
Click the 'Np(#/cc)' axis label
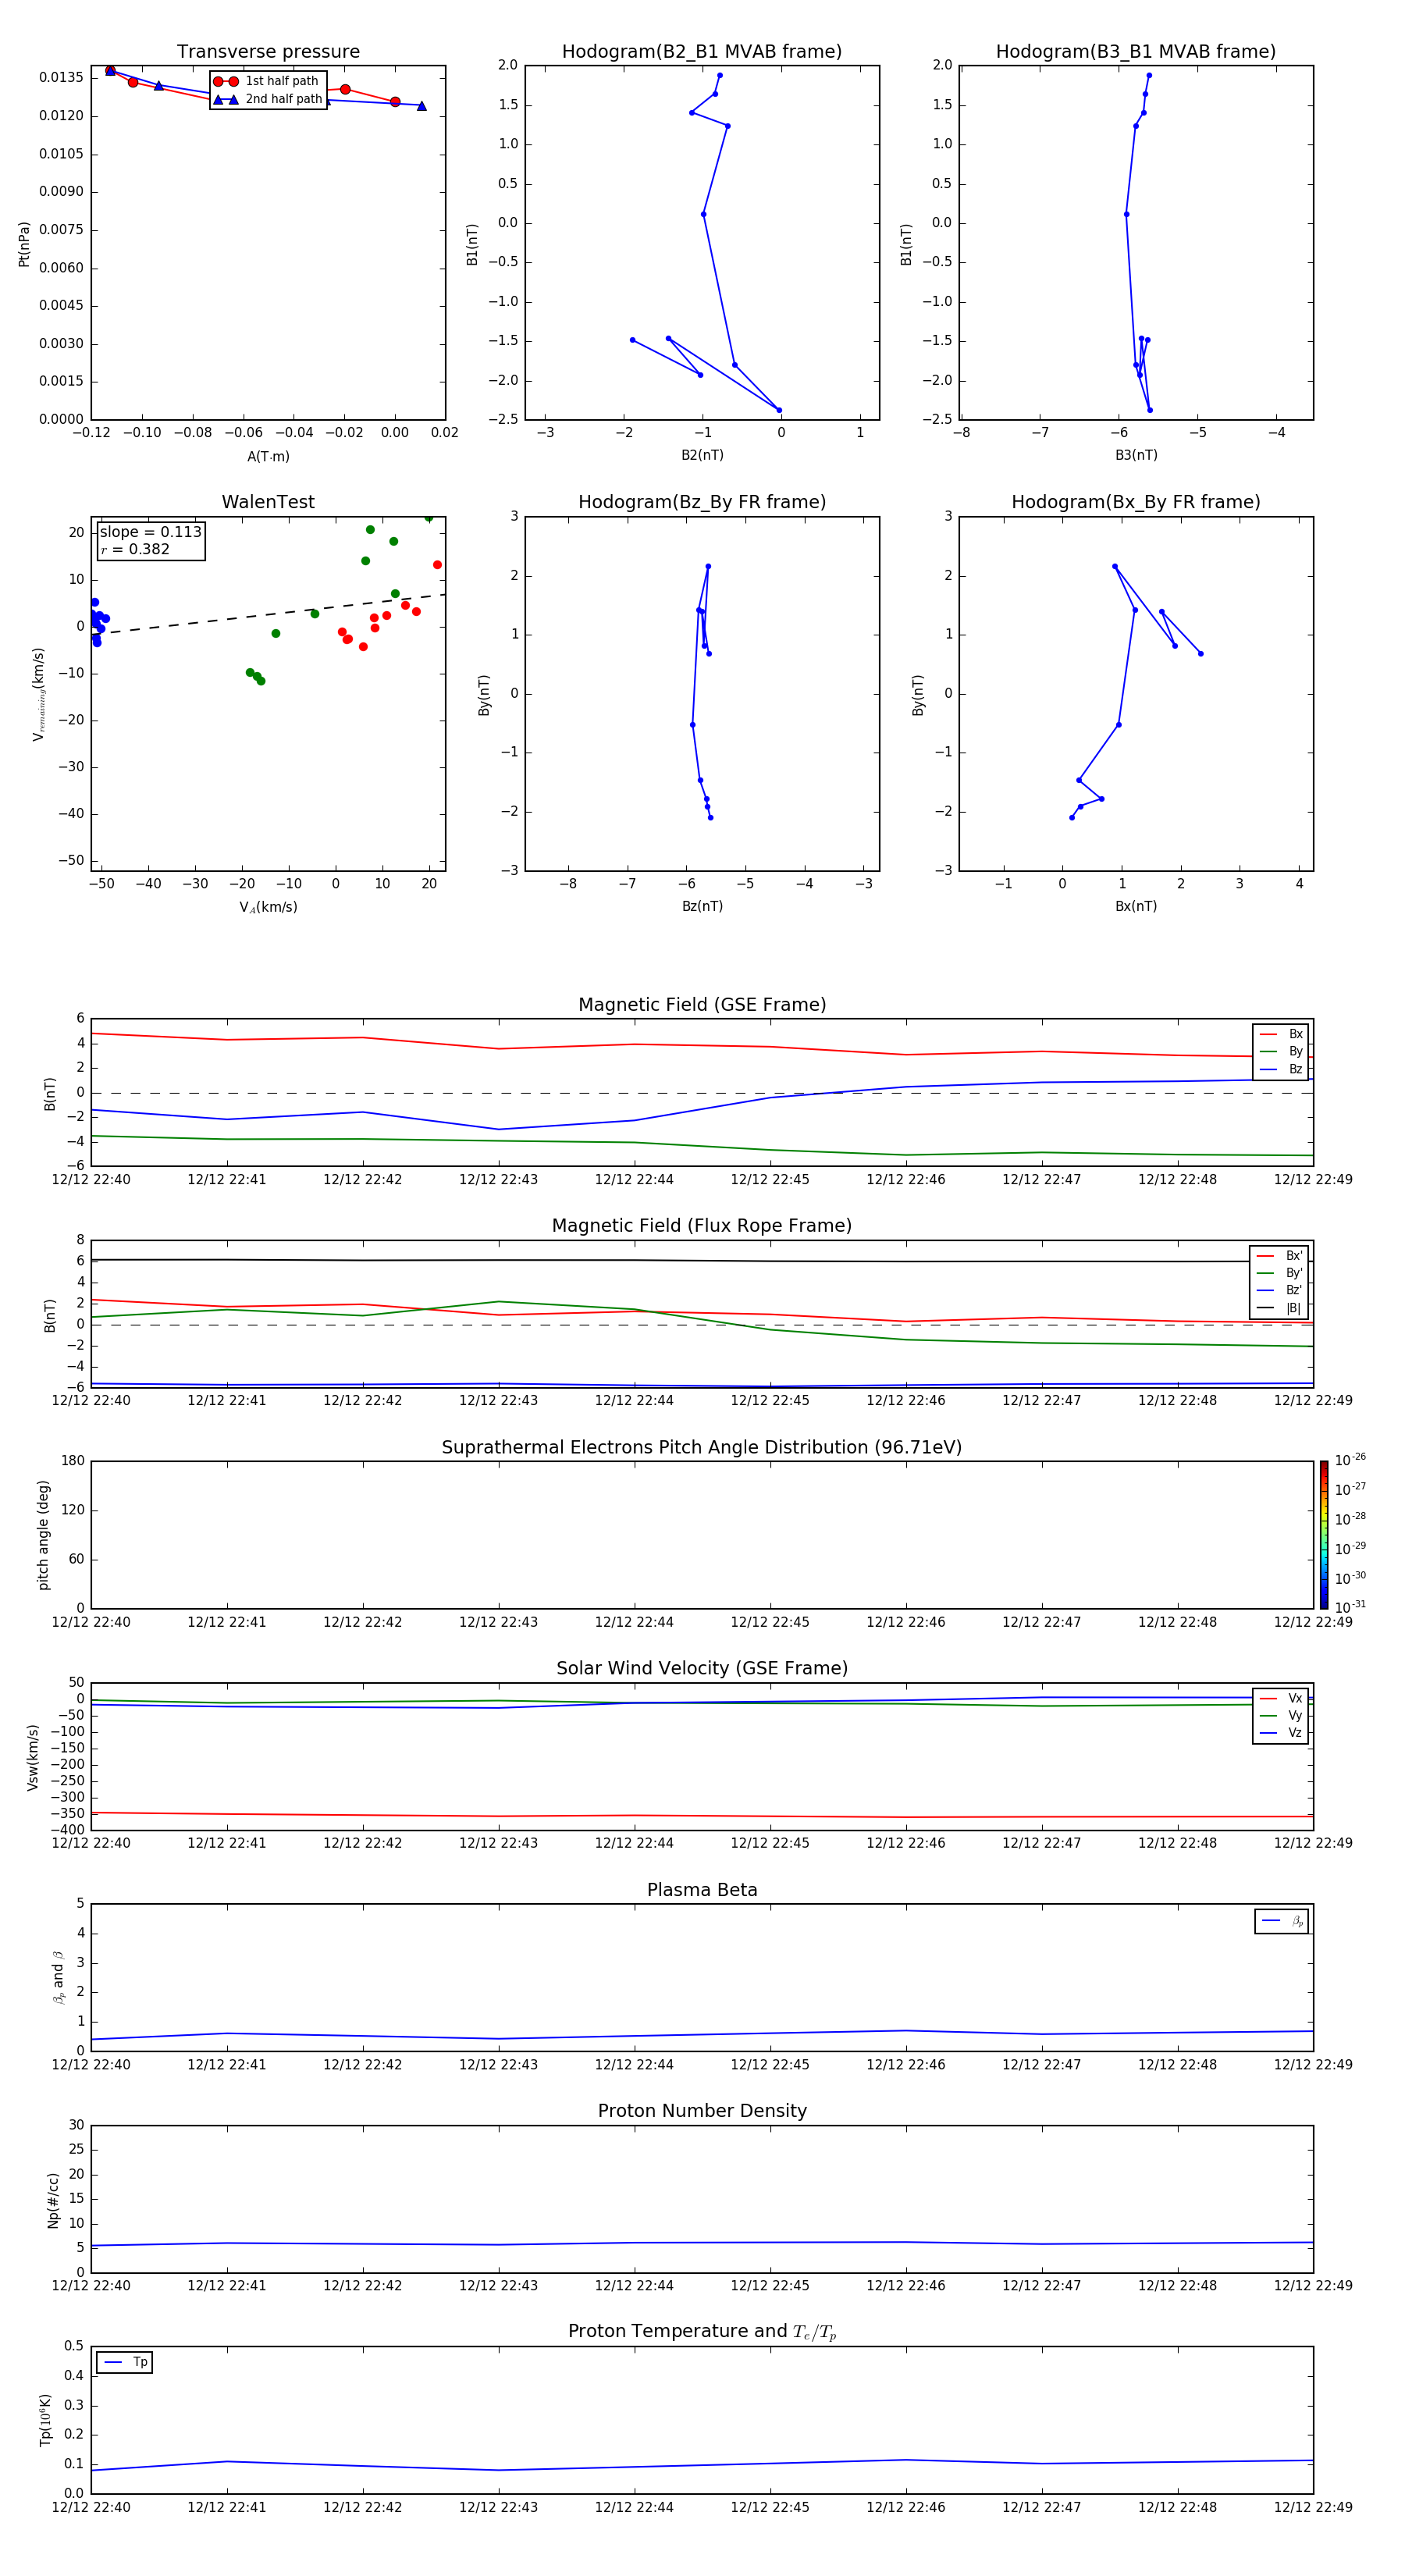pos(53,2200)
